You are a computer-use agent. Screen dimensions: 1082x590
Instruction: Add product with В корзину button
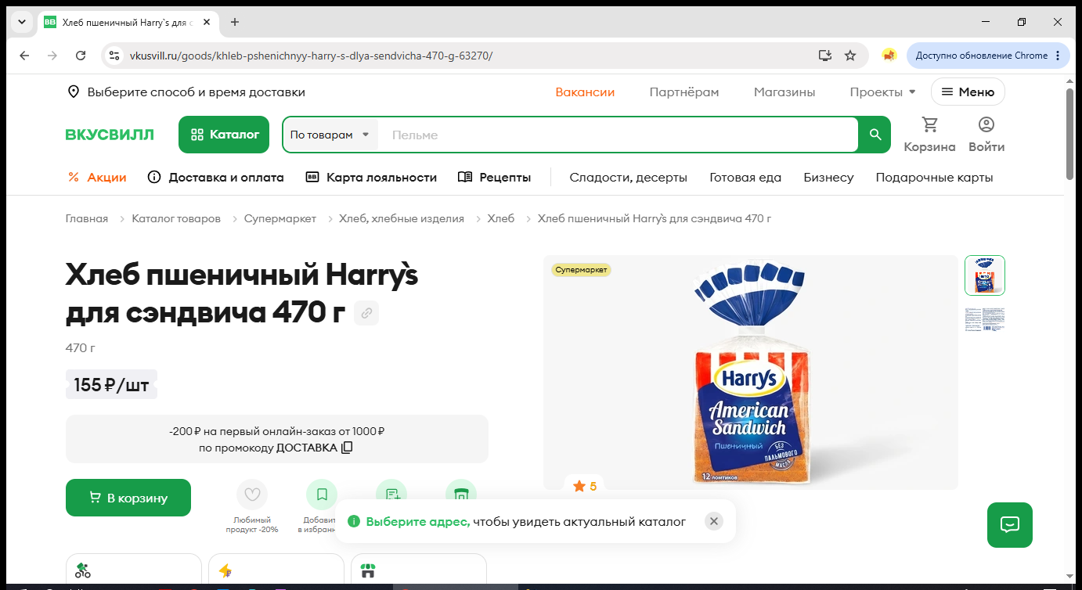coord(128,498)
